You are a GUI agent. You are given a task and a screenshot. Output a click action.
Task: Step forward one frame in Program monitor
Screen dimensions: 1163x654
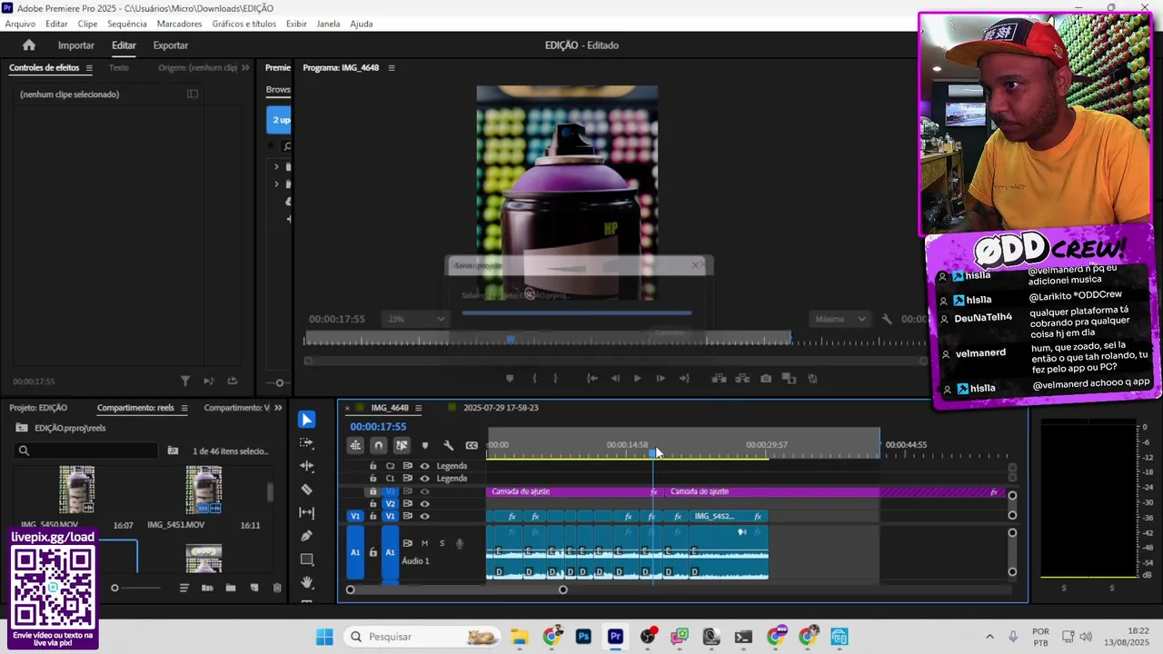tap(661, 379)
